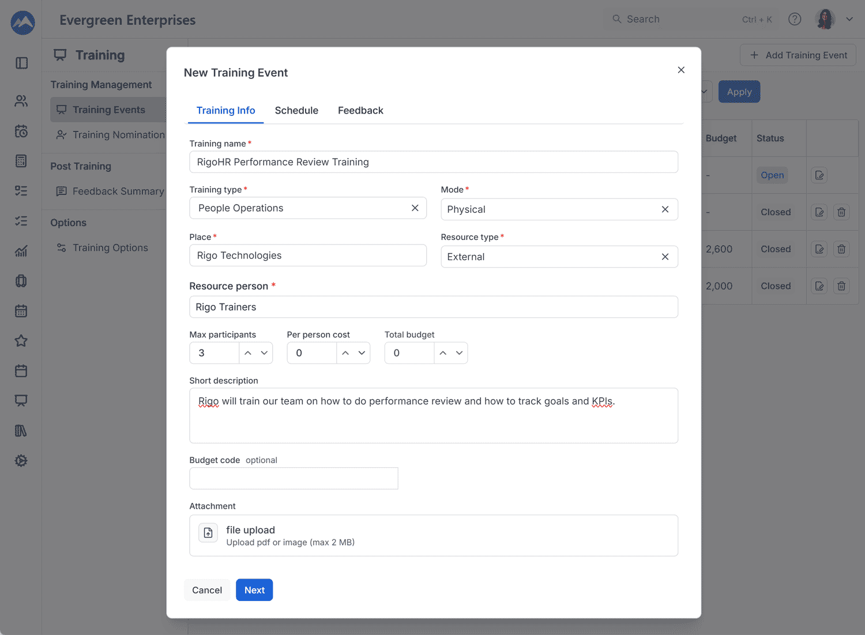Clear the External resource type selection

665,257
